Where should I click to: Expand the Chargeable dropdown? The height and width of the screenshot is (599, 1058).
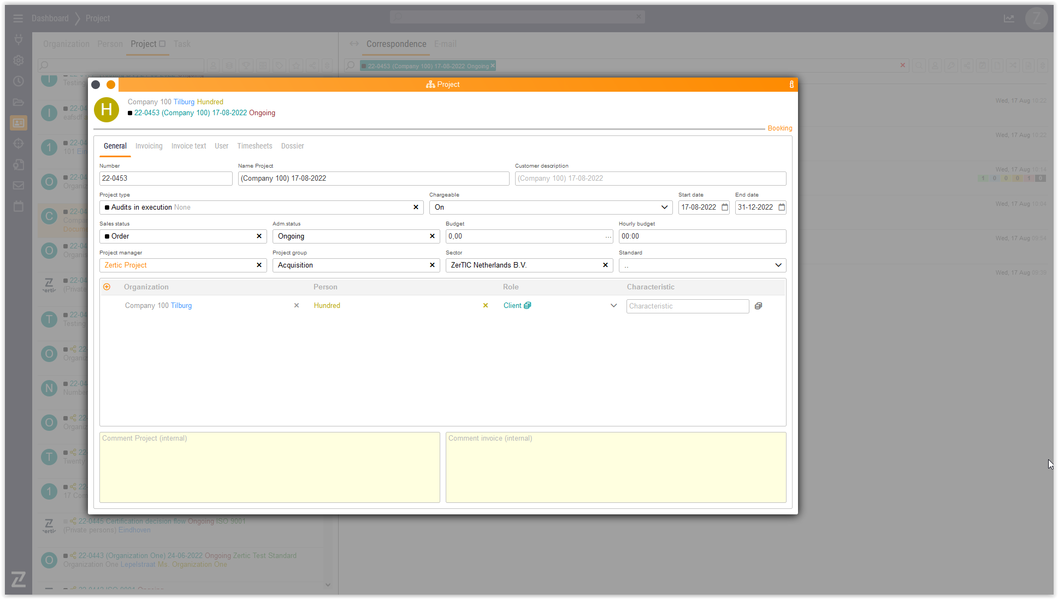click(664, 207)
